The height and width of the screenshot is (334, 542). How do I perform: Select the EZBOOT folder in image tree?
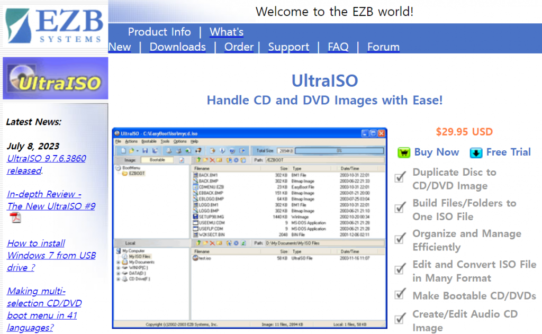tap(136, 174)
